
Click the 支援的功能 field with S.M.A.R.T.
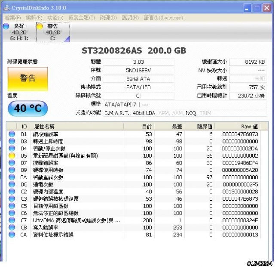point(185,113)
